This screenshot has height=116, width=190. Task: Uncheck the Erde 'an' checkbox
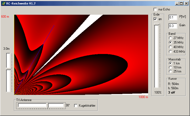pyautogui.click(x=155, y=19)
